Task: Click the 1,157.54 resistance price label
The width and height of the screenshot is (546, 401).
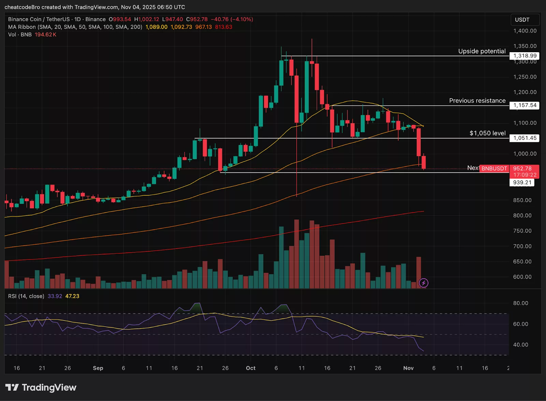Action: click(525, 106)
